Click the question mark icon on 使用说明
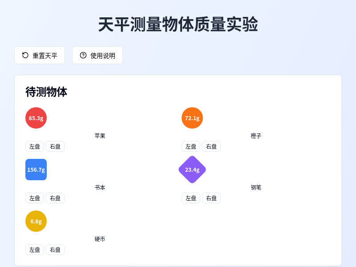The width and height of the screenshot is (356, 267). point(82,55)
